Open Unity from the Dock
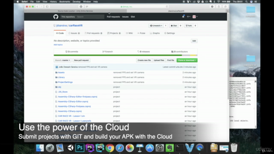 pyautogui.click(x=70, y=148)
